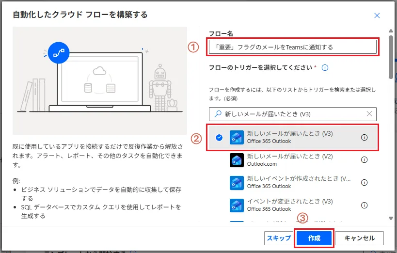Image resolution: width=397 pixels, height=253 pixels.
Task: Open info tooltip next to フローのトリガーを選択してください
Action: click(x=325, y=68)
